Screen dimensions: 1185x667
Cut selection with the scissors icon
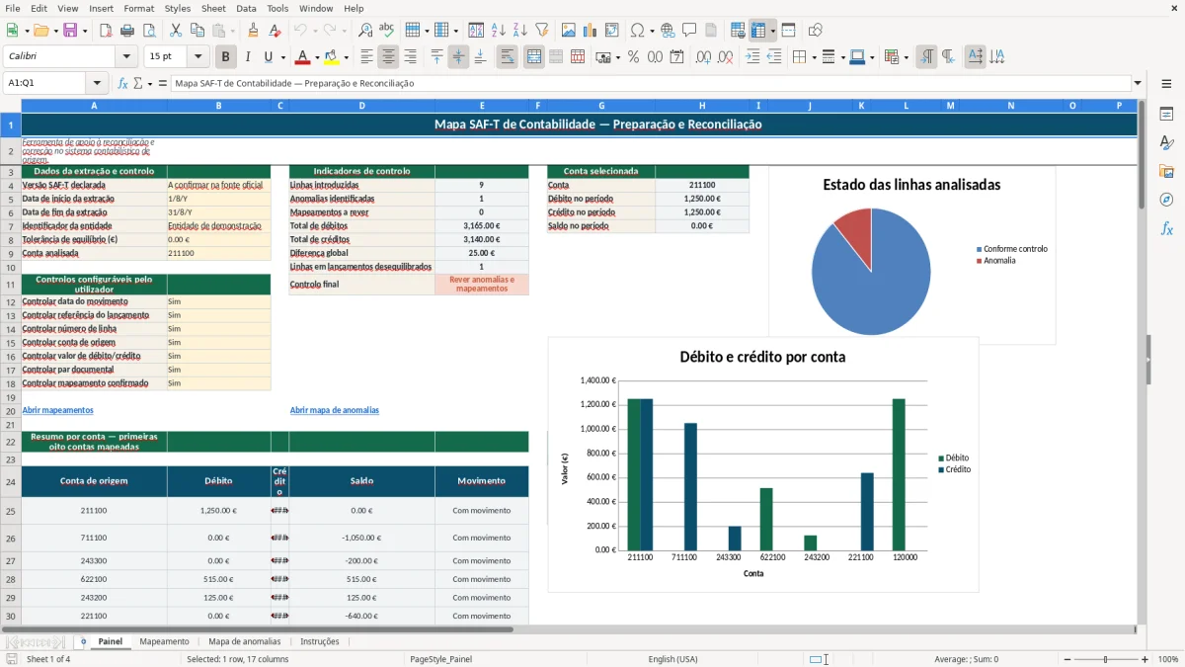coord(175,31)
